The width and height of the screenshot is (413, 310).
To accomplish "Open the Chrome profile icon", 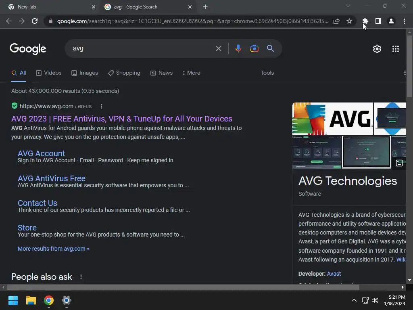I will (x=391, y=21).
